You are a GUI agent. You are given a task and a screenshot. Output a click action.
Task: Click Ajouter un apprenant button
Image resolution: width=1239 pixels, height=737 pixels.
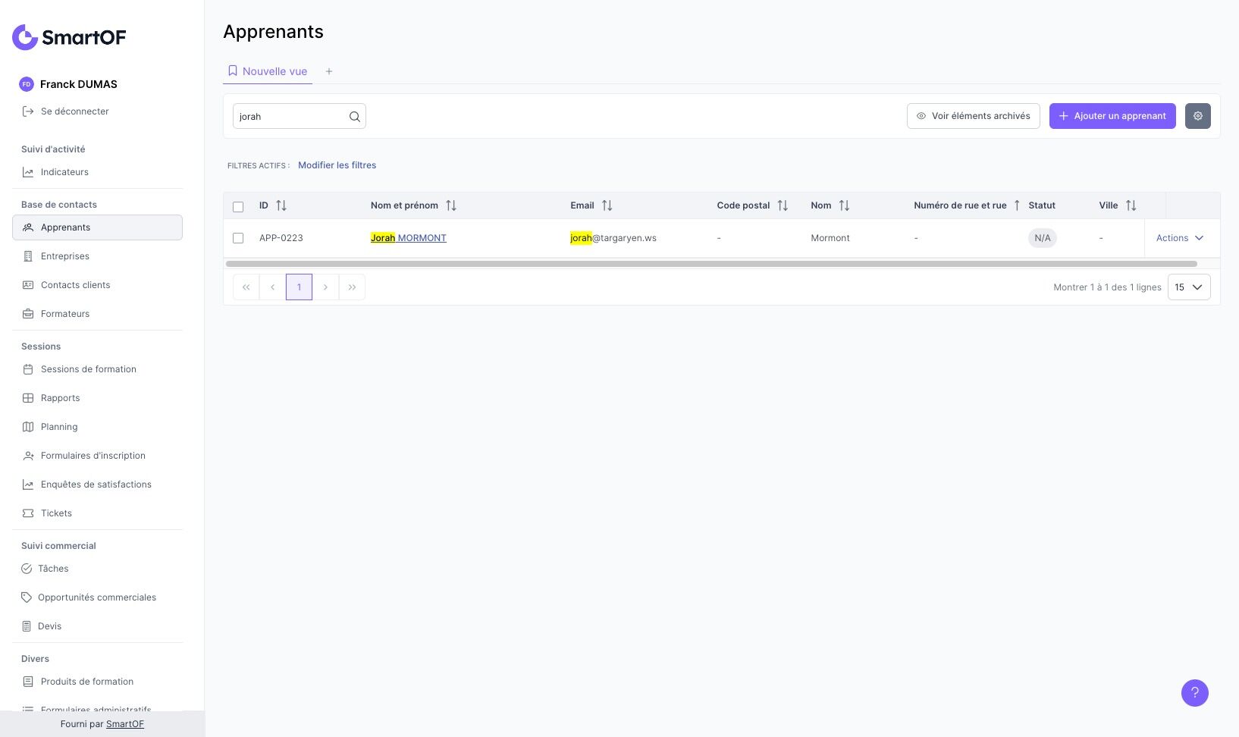point(1112,116)
